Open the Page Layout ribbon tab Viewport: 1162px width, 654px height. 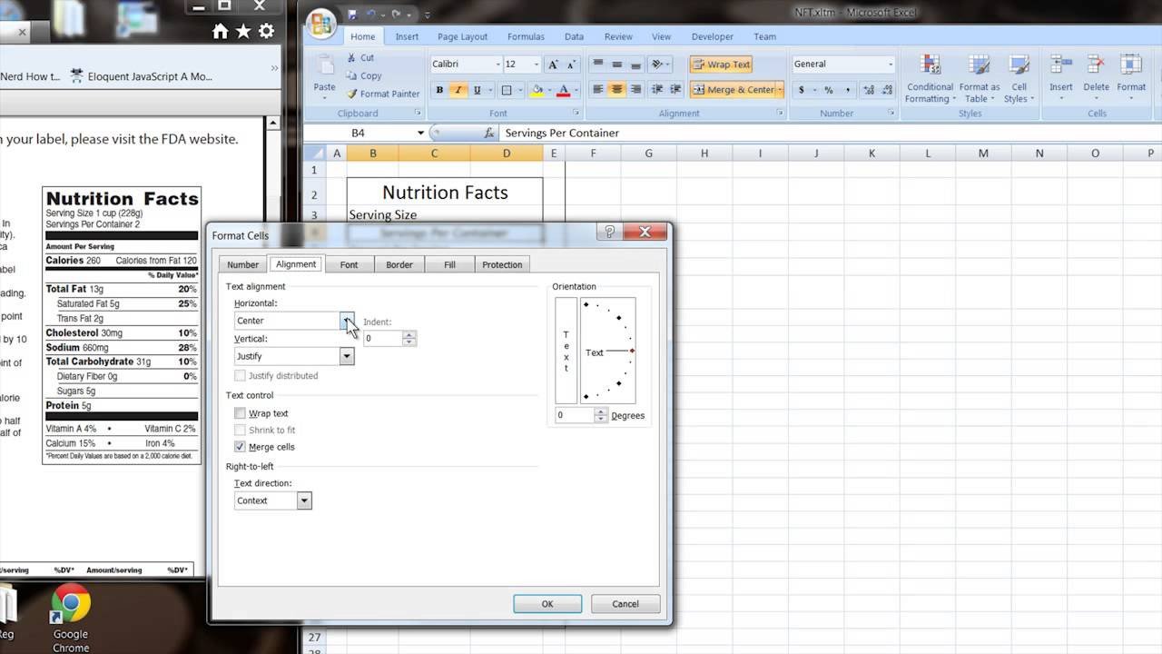click(x=462, y=37)
